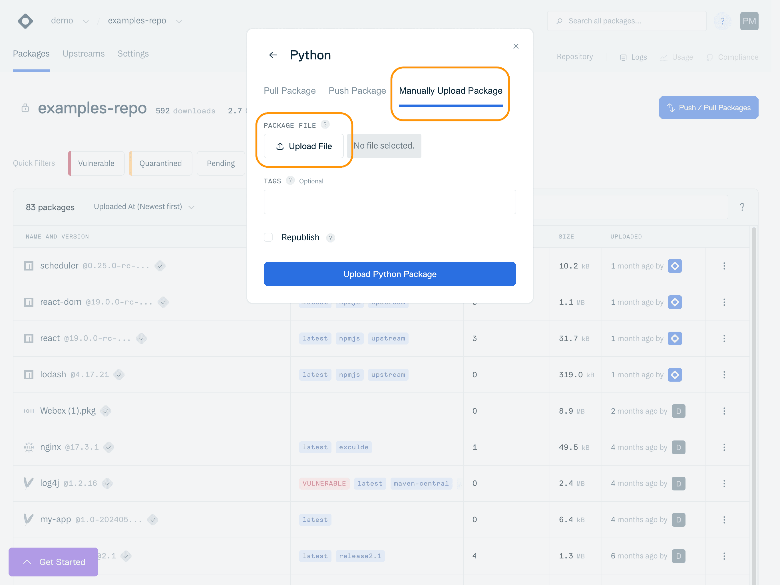Click the back arrow next to Python

273,55
